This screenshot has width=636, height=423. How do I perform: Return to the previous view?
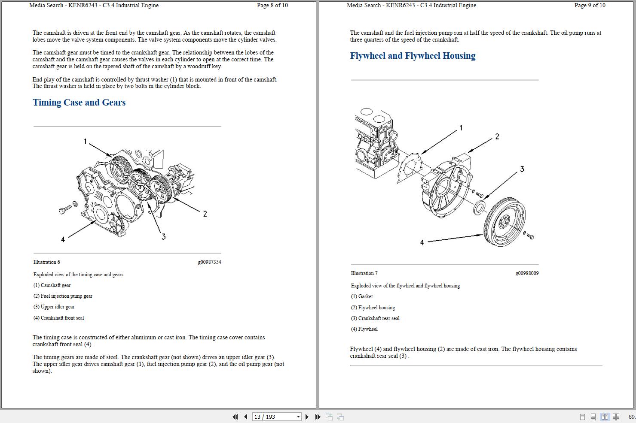(x=329, y=417)
